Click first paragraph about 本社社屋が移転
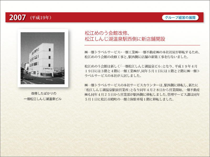 tap(142, 52)
